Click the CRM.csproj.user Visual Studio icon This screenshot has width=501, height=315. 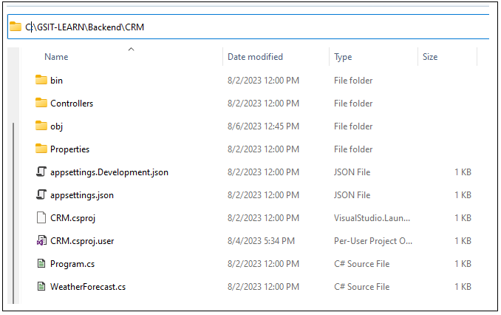tap(41, 240)
